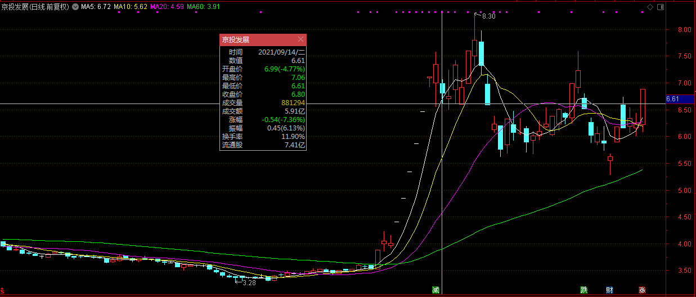Select the green MA60 indicator label
The width and height of the screenshot is (696, 297).
[206, 7]
